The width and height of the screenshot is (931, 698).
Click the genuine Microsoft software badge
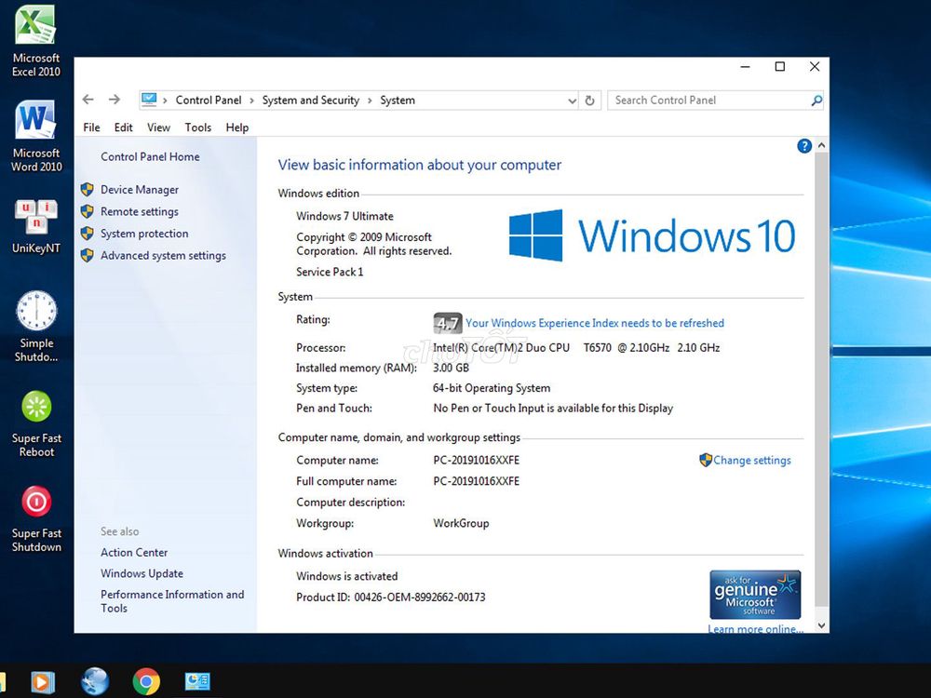coord(755,595)
